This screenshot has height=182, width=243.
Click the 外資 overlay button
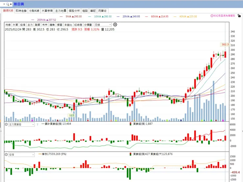[x=15, y=25]
